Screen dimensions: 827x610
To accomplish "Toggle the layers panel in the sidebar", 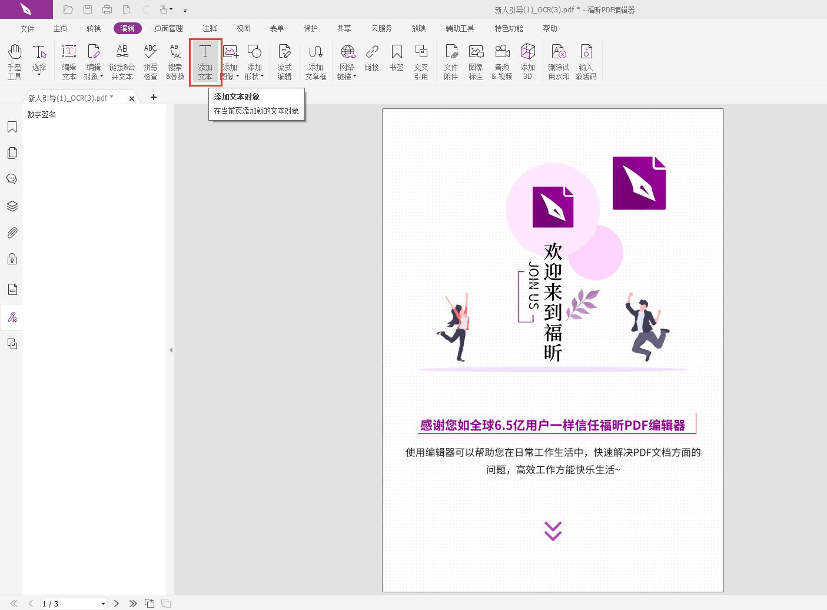I will point(12,205).
